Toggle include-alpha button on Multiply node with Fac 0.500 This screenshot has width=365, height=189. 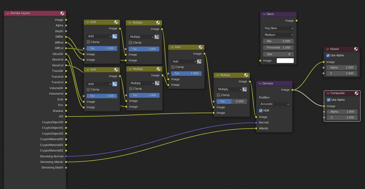click(244, 89)
